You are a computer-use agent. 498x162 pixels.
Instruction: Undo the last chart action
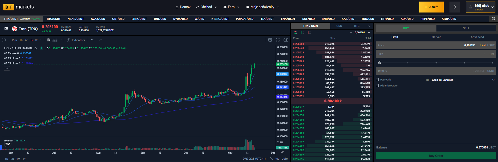[93, 40]
